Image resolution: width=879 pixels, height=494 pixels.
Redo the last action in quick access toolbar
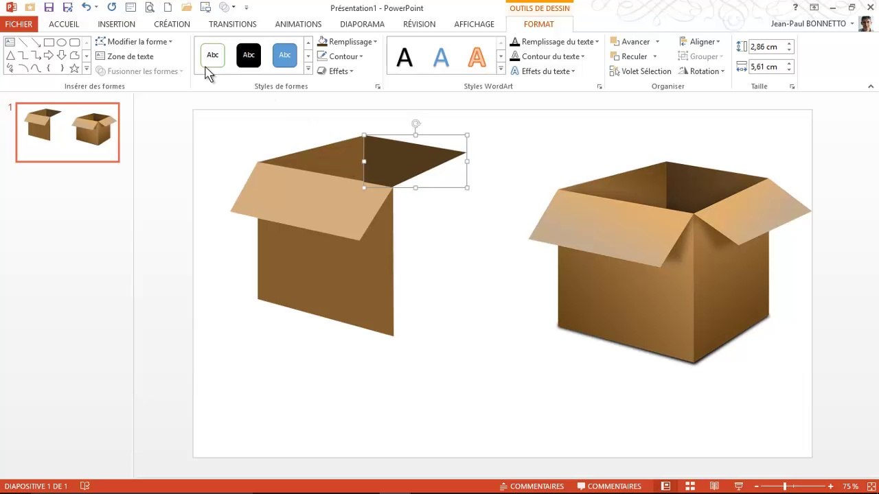[112, 8]
